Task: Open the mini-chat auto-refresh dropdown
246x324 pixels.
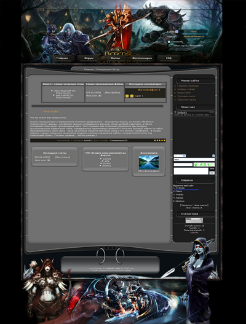Action: coord(180,156)
